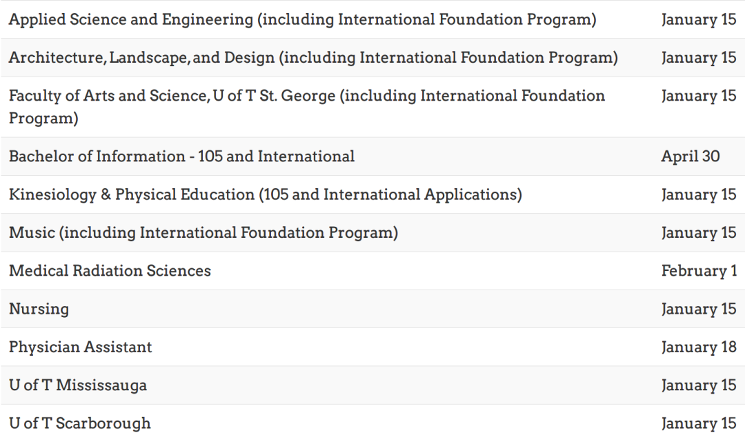Screen dimensions: 745x435
Task: Click the February 1 deadline date
Action: [699, 271]
